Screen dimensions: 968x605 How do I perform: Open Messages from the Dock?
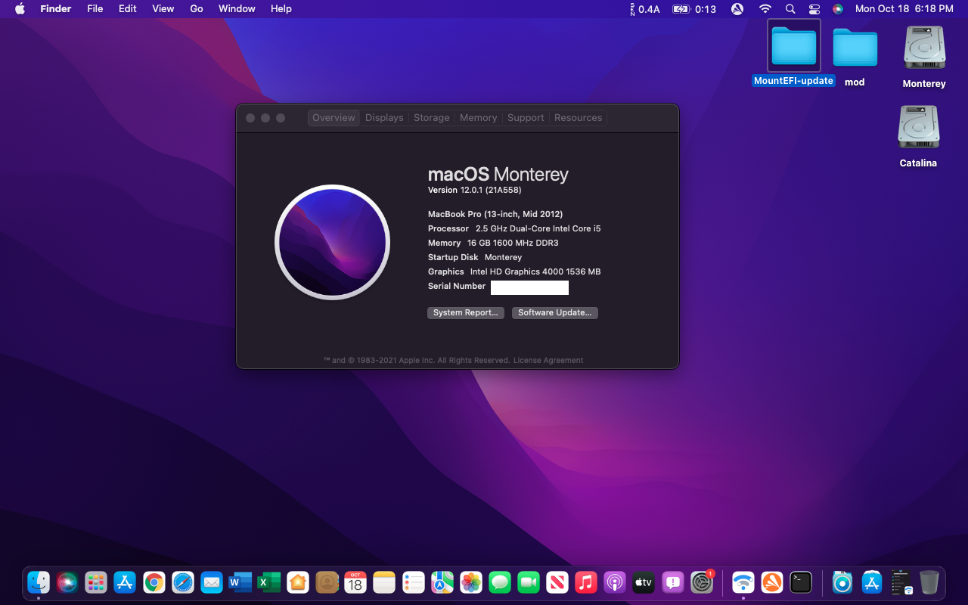coord(500,582)
